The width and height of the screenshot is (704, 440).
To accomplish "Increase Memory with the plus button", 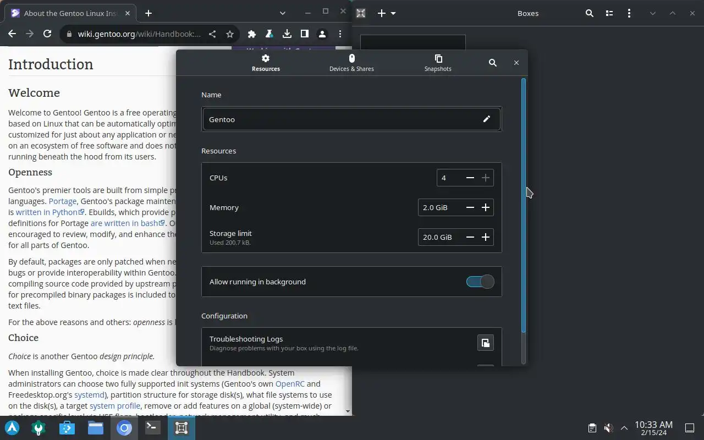I will (x=486, y=207).
